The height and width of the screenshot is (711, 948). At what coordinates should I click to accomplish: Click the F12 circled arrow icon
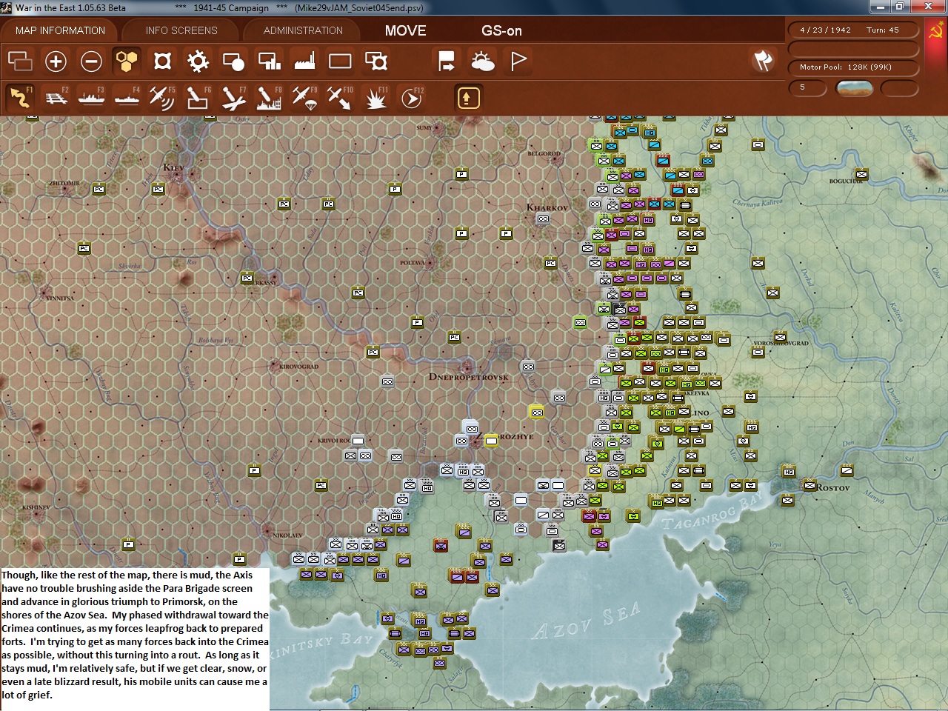point(411,97)
